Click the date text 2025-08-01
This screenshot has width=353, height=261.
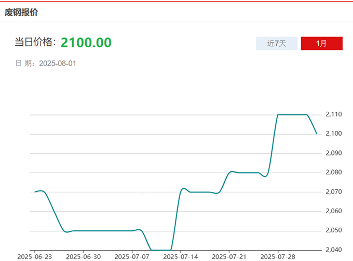pos(58,63)
